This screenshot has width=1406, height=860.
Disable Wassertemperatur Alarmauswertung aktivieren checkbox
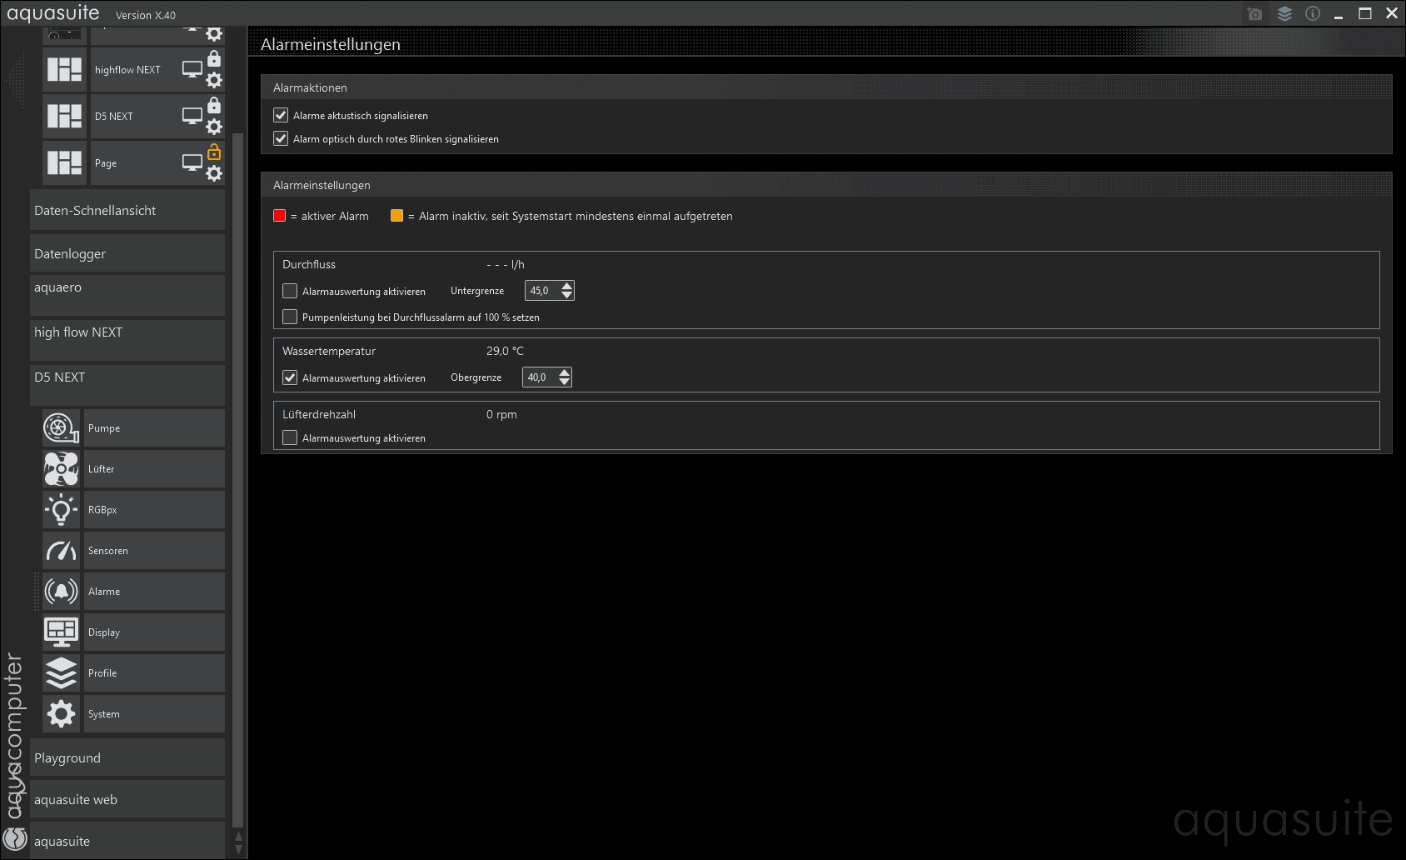click(x=290, y=377)
